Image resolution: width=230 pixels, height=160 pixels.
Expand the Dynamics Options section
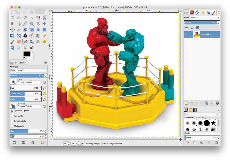(12, 111)
